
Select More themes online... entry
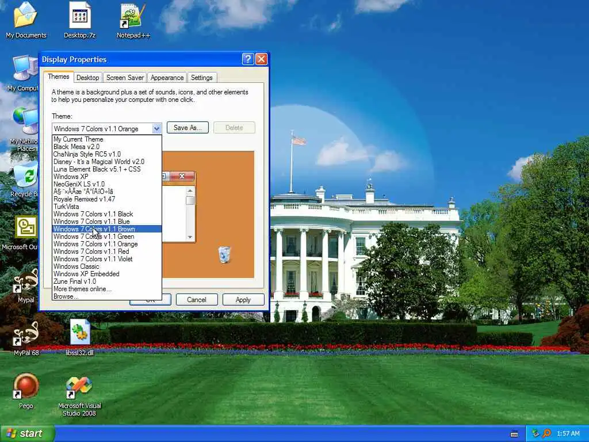tap(106, 289)
